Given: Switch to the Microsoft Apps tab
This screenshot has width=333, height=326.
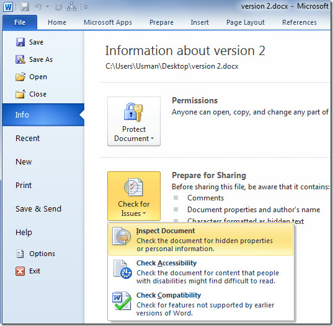Looking at the screenshot, I should (108, 22).
